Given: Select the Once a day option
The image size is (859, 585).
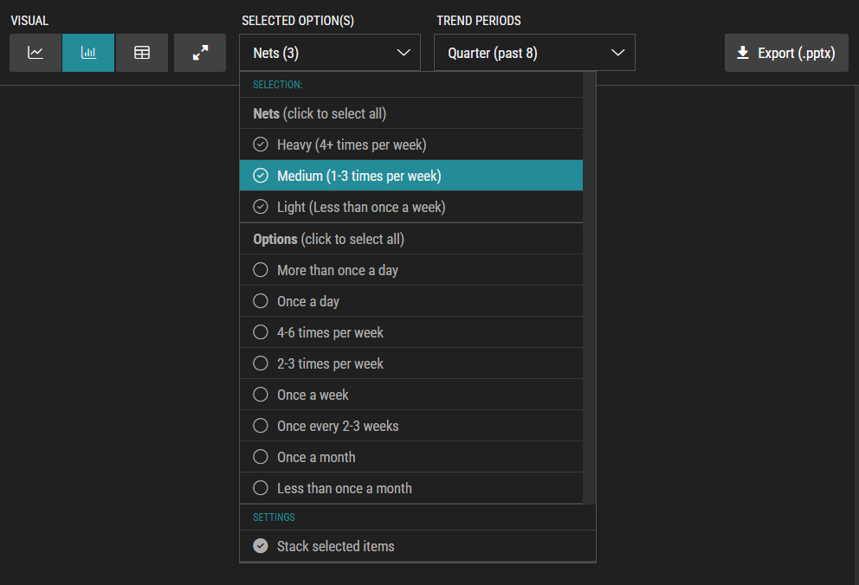Looking at the screenshot, I should [x=410, y=301].
